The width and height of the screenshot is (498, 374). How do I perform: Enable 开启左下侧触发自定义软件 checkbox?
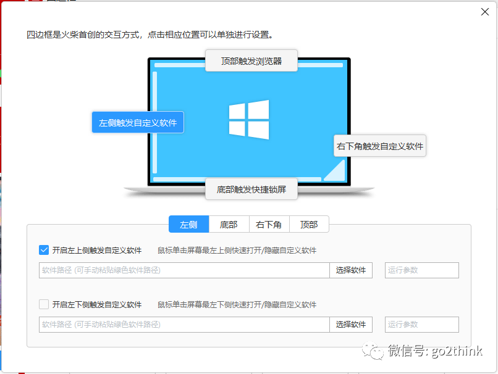(44, 304)
